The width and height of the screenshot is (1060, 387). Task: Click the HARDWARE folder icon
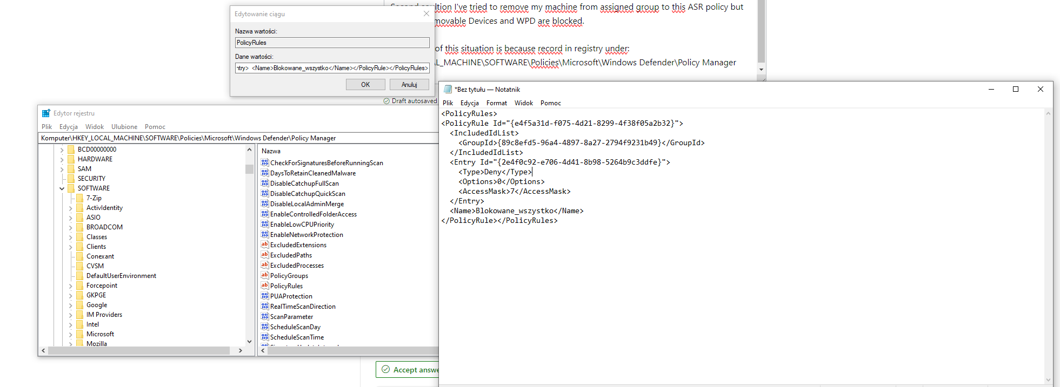[71, 159]
